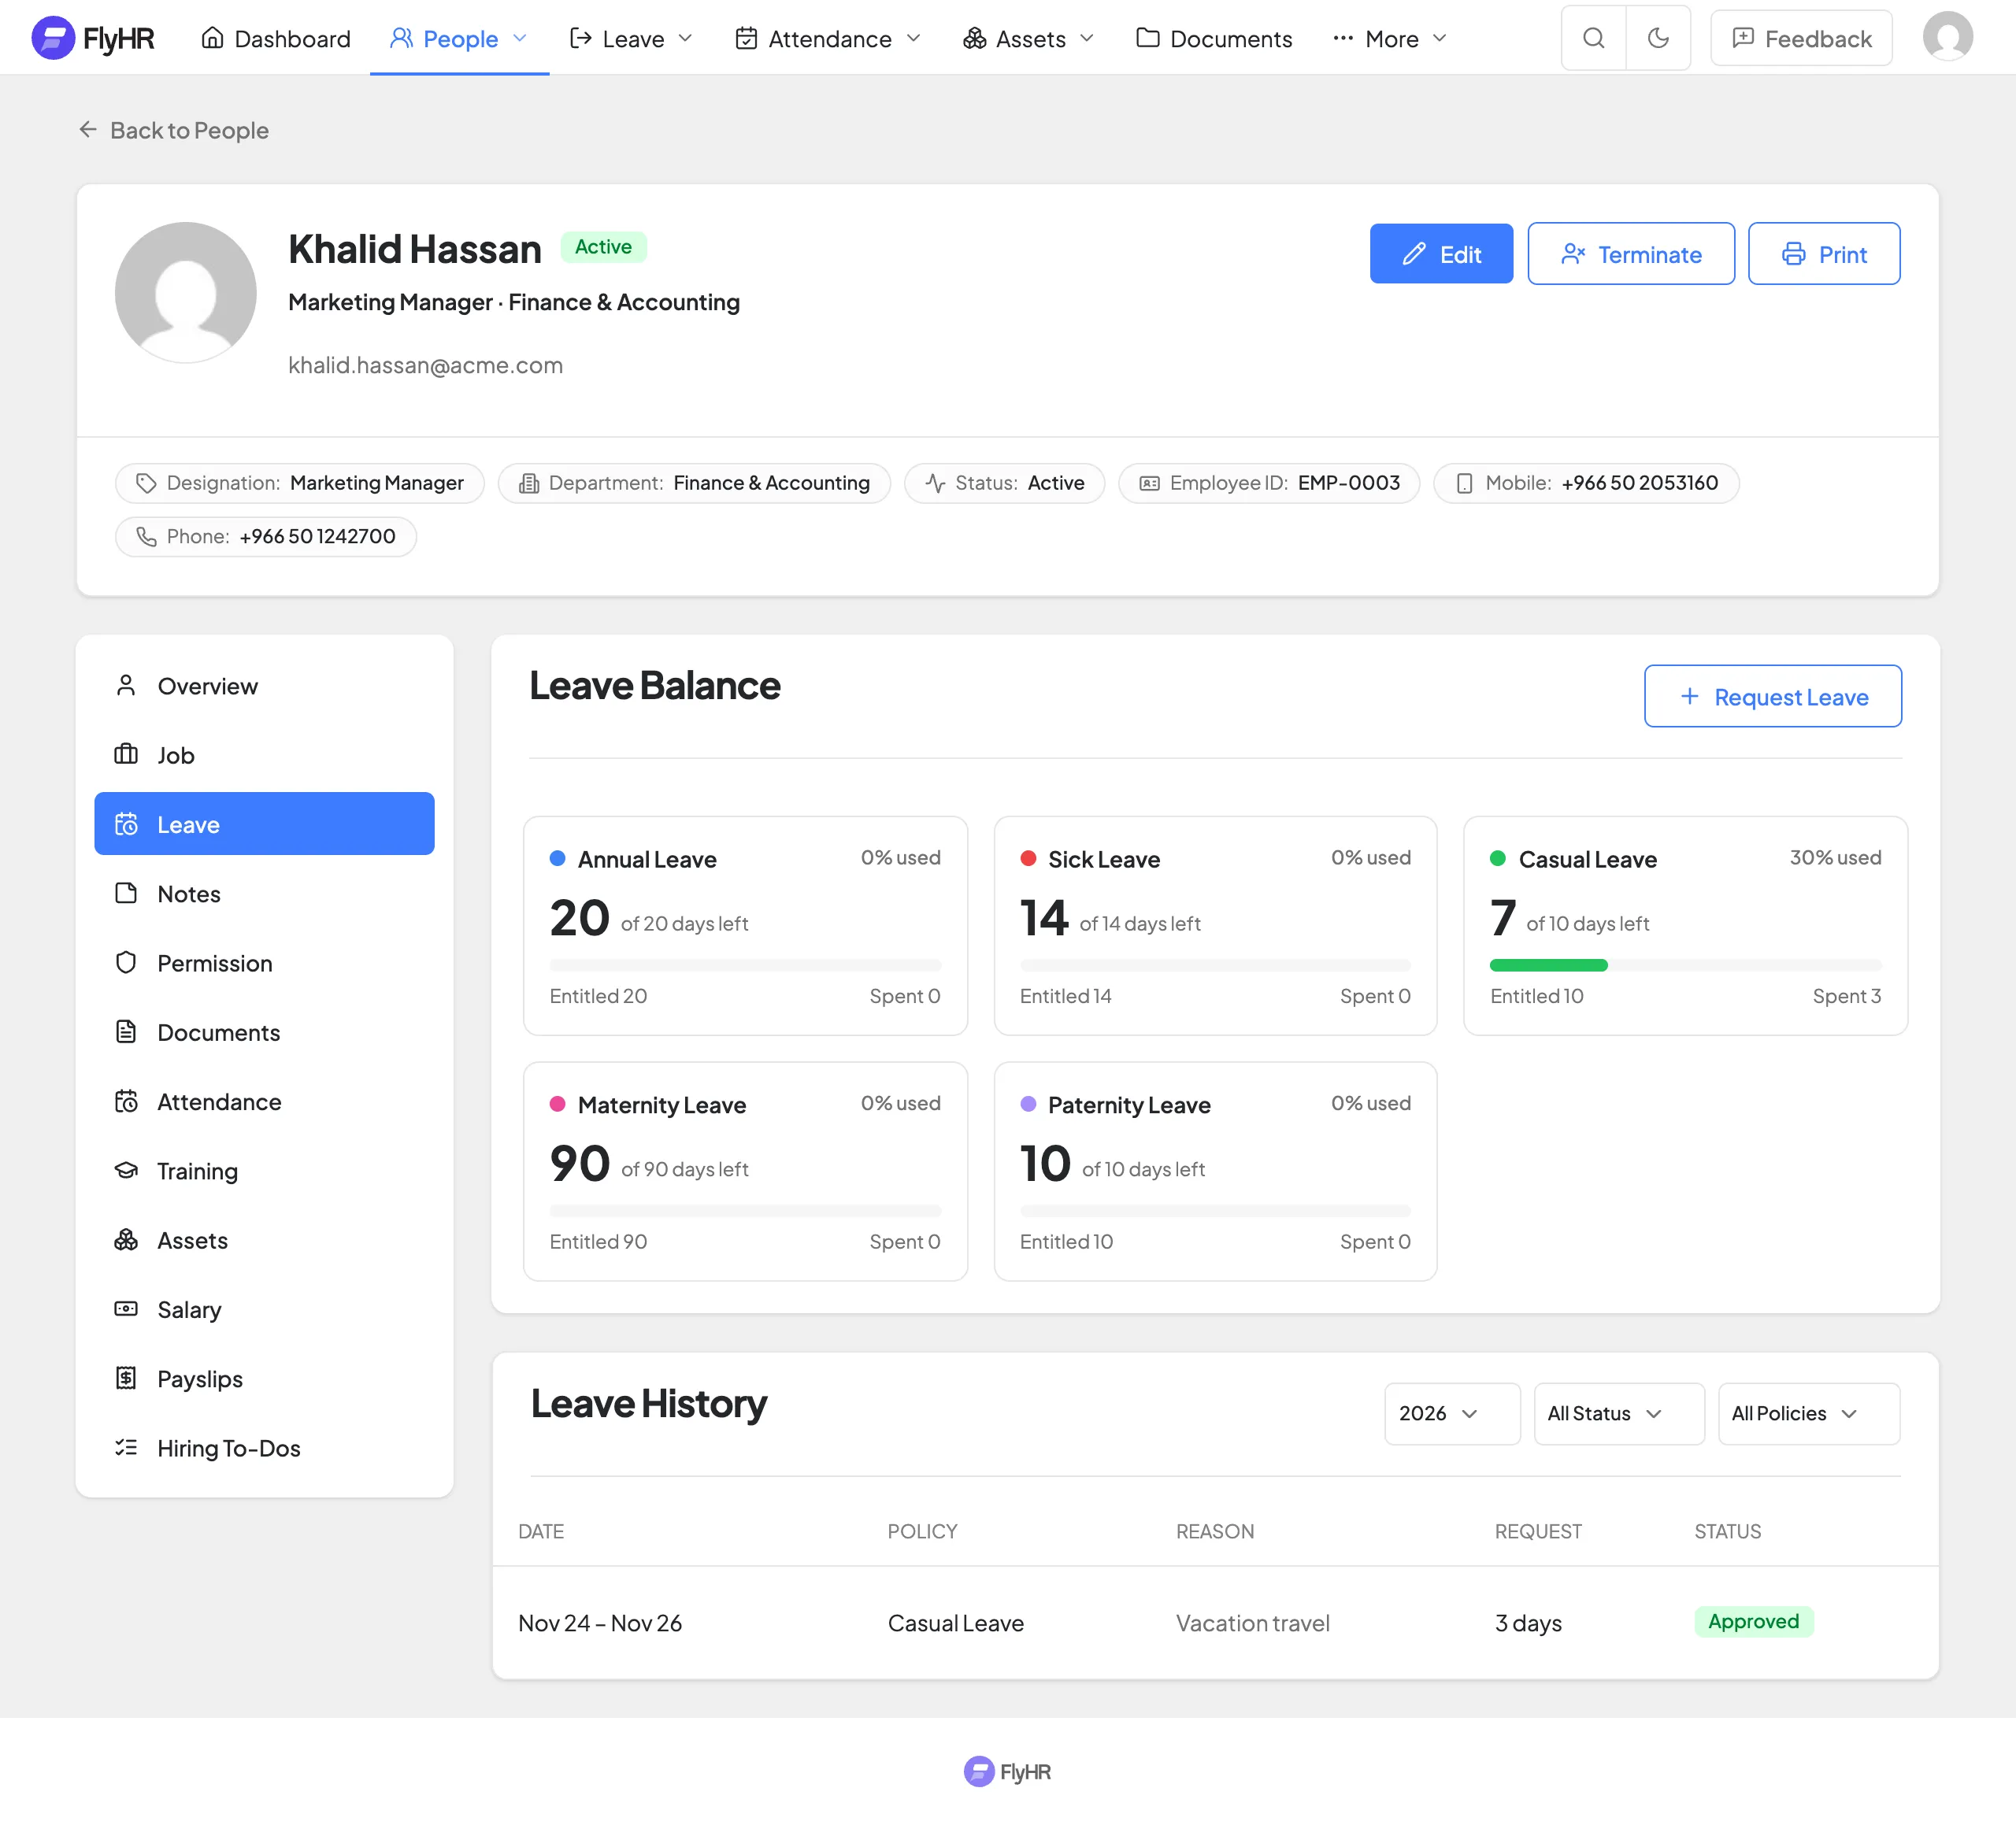The height and width of the screenshot is (1825, 2016).
Task: Click the Casual Leave green progress bar
Action: [1549, 965]
